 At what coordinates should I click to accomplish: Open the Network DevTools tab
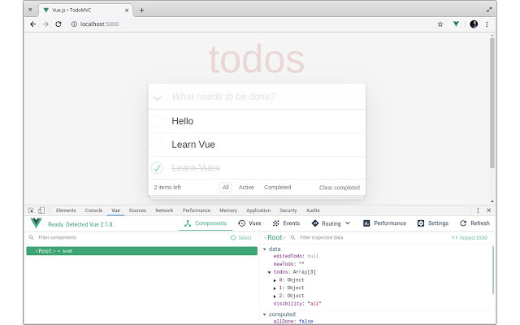click(164, 210)
